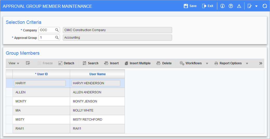This screenshot has width=270, height=139.
Task: Expand the Report Options dropdown arrow
Action: point(247,64)
